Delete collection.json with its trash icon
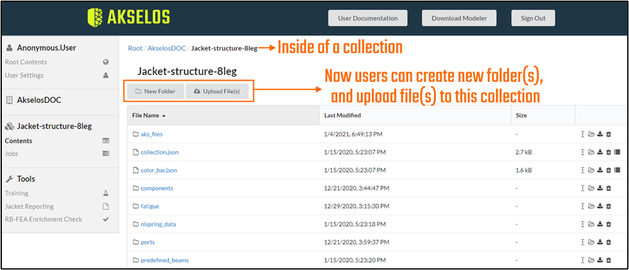The image size is (629, 270). 609,152
